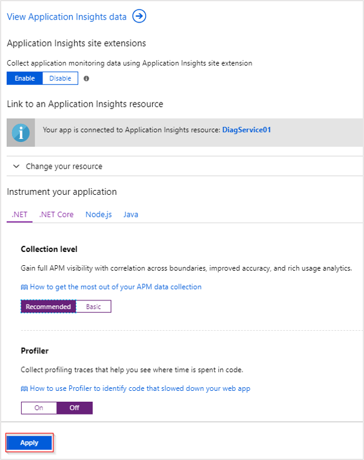Viewport: 364px width, 460px height.
Task: Turn Profiler Off
Action: [x=74, y=408]
